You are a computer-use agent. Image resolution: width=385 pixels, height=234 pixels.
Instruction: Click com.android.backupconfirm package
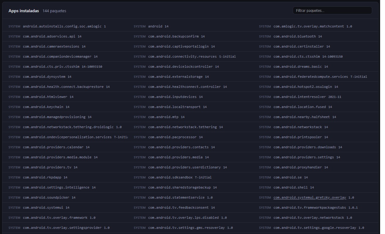pos(173,36)
